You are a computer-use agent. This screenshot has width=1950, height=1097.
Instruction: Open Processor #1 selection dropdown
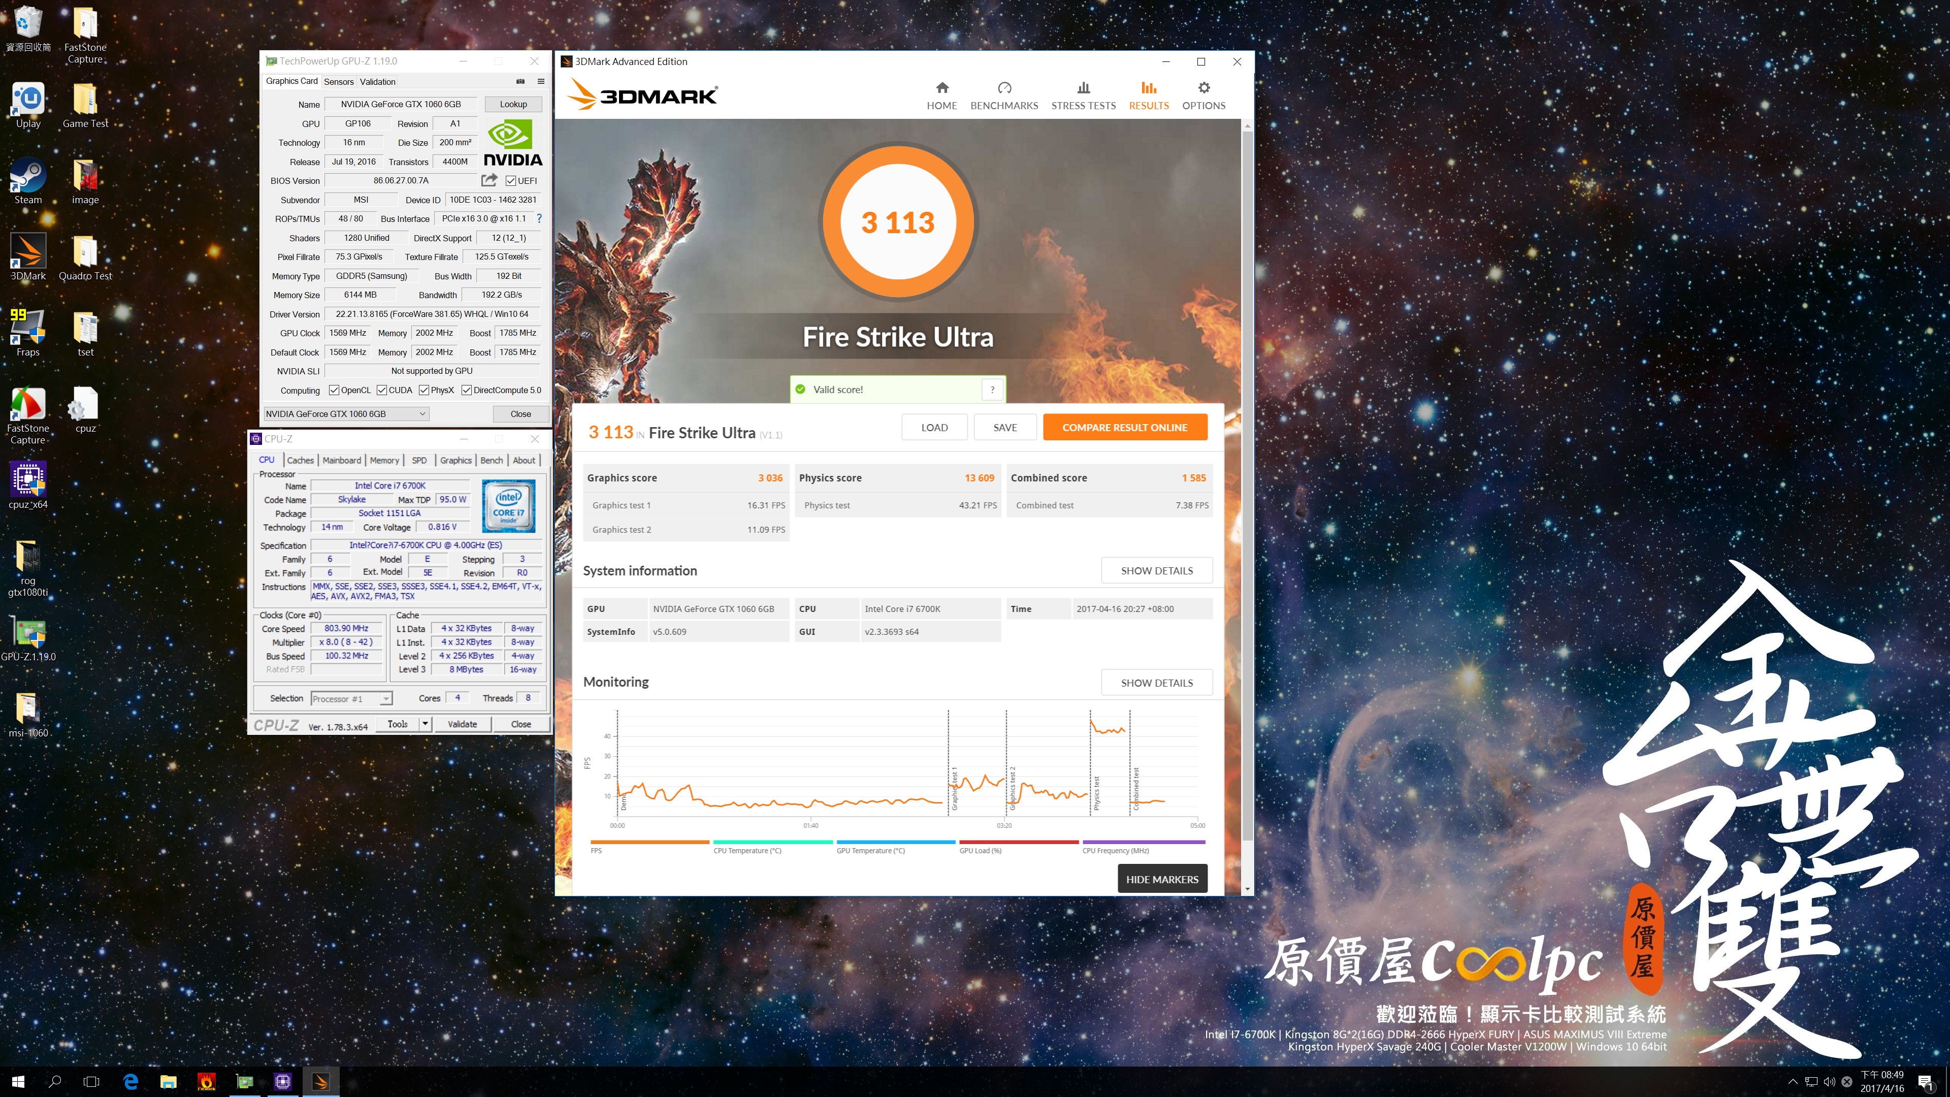(385, 699)
